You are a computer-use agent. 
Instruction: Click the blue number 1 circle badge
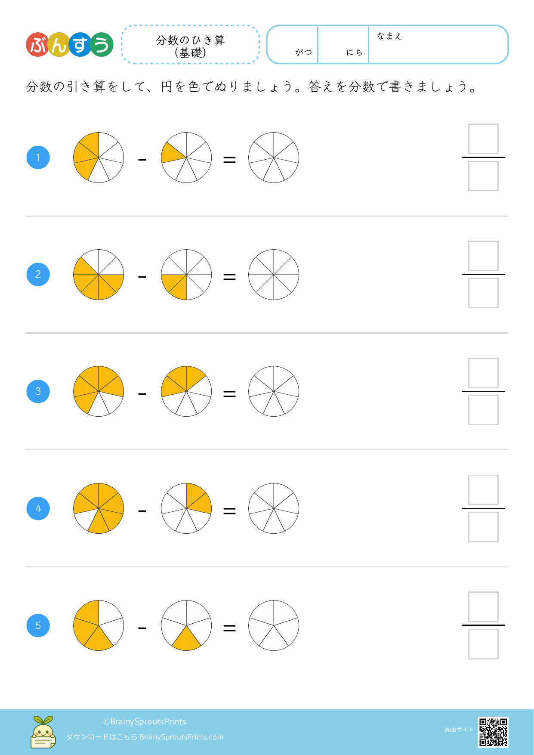click(x=38, y=158)
